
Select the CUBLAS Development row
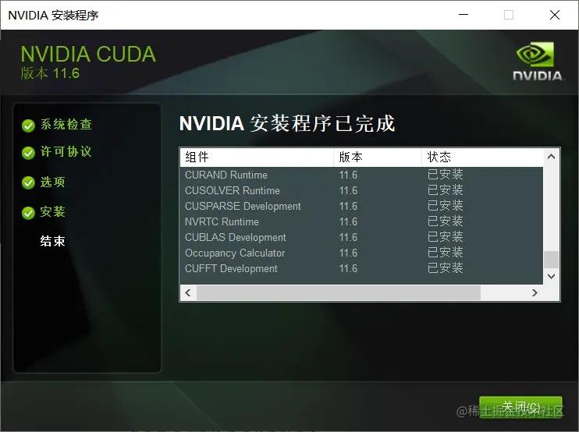tap(361, 238)
